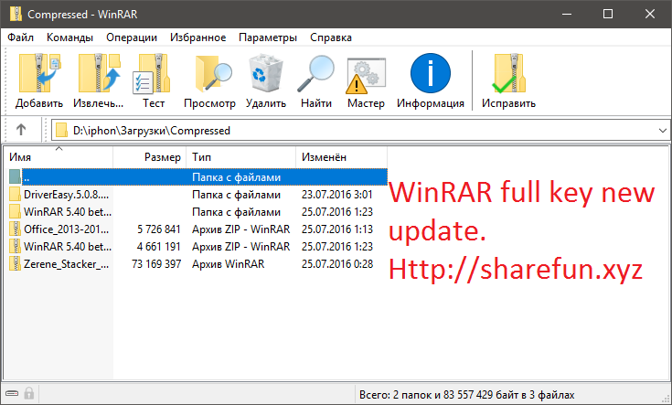Click the WinRAR title bar app icon

pos(16,14)
